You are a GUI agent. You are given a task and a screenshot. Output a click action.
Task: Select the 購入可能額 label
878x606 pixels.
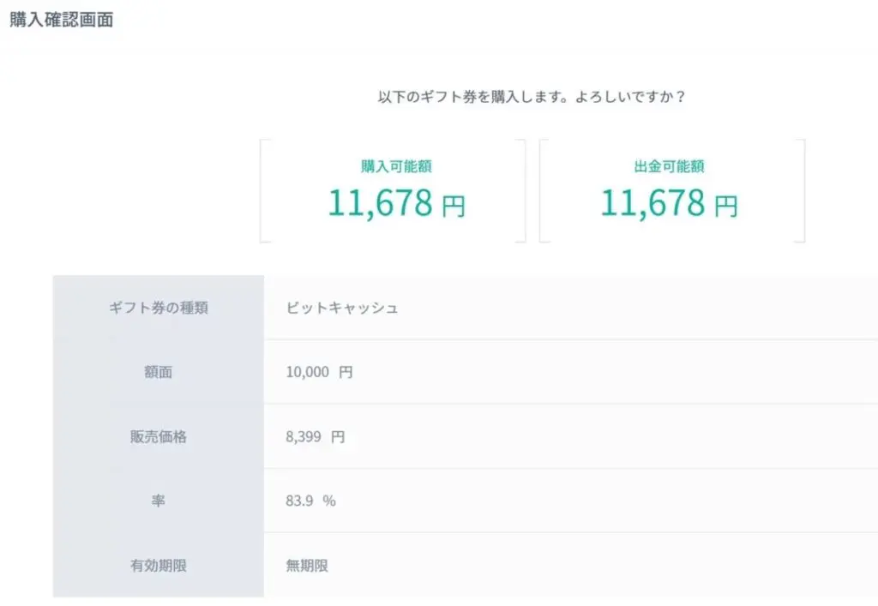pyautogui.click(x=390, y=166)
